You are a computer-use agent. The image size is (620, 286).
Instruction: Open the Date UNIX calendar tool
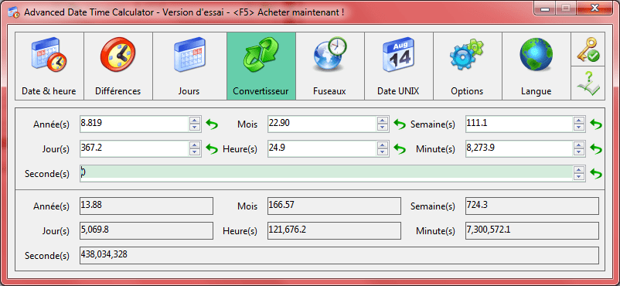(x=399, y=66)
